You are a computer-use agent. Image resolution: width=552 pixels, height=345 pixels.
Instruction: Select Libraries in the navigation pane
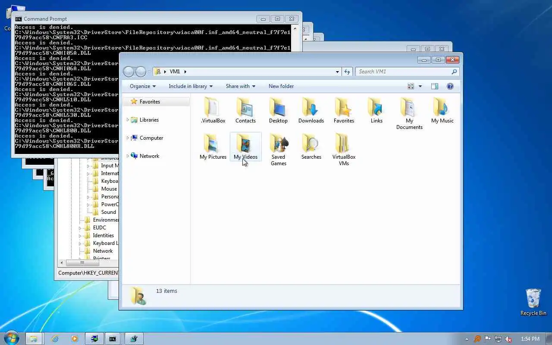tap(149, 120)
